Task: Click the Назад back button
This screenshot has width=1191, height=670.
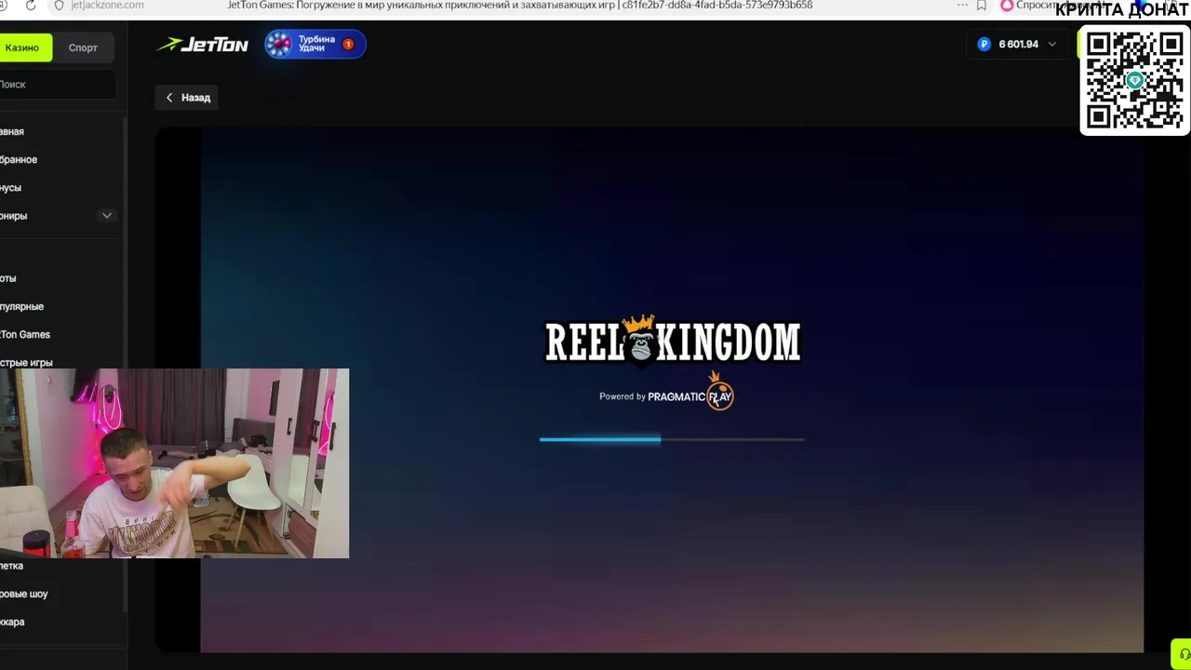Action: coord(187,98)
